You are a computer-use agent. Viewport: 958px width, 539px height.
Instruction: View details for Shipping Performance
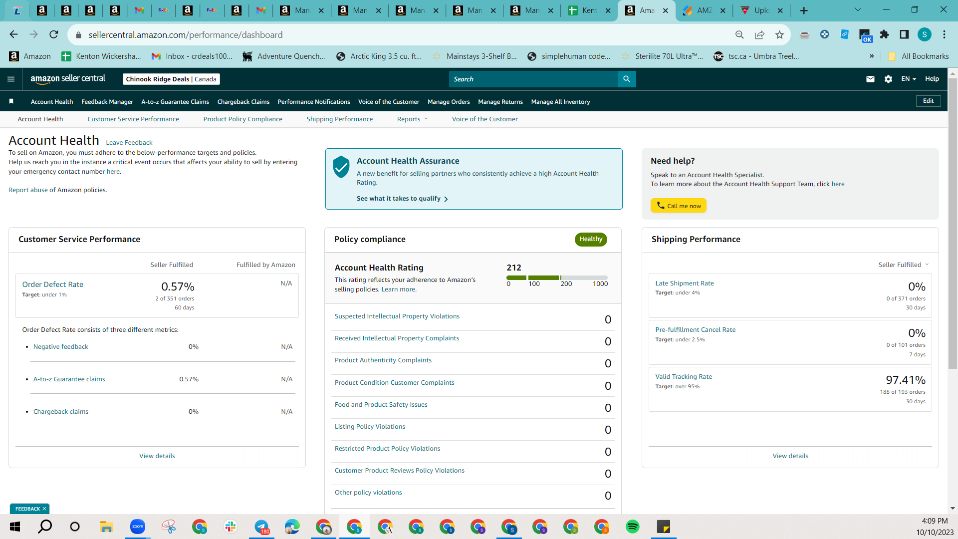[x=790, y=456]
